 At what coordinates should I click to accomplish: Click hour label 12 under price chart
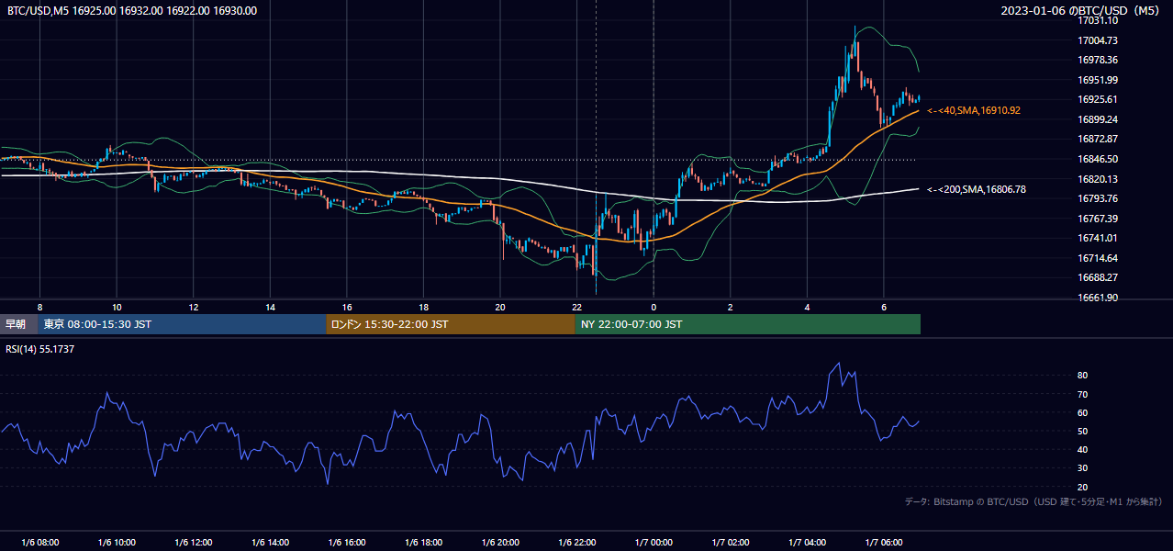click(194, 307)
